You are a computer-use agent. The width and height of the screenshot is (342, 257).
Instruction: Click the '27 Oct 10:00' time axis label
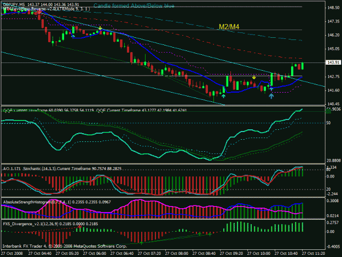tap(259, 254)
